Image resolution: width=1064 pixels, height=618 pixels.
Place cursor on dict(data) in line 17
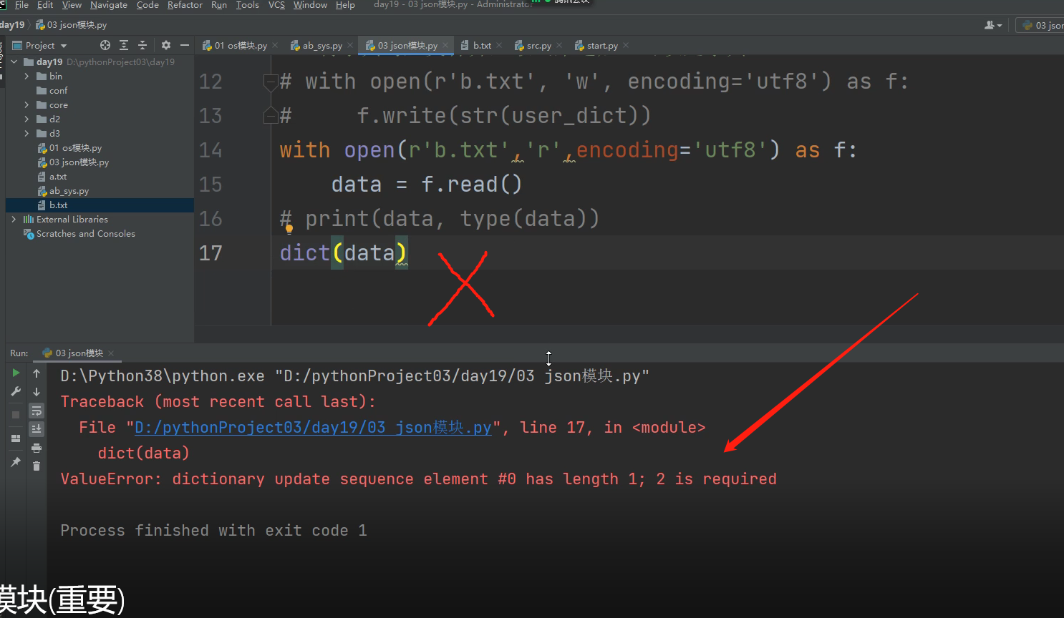click(343, 253)
